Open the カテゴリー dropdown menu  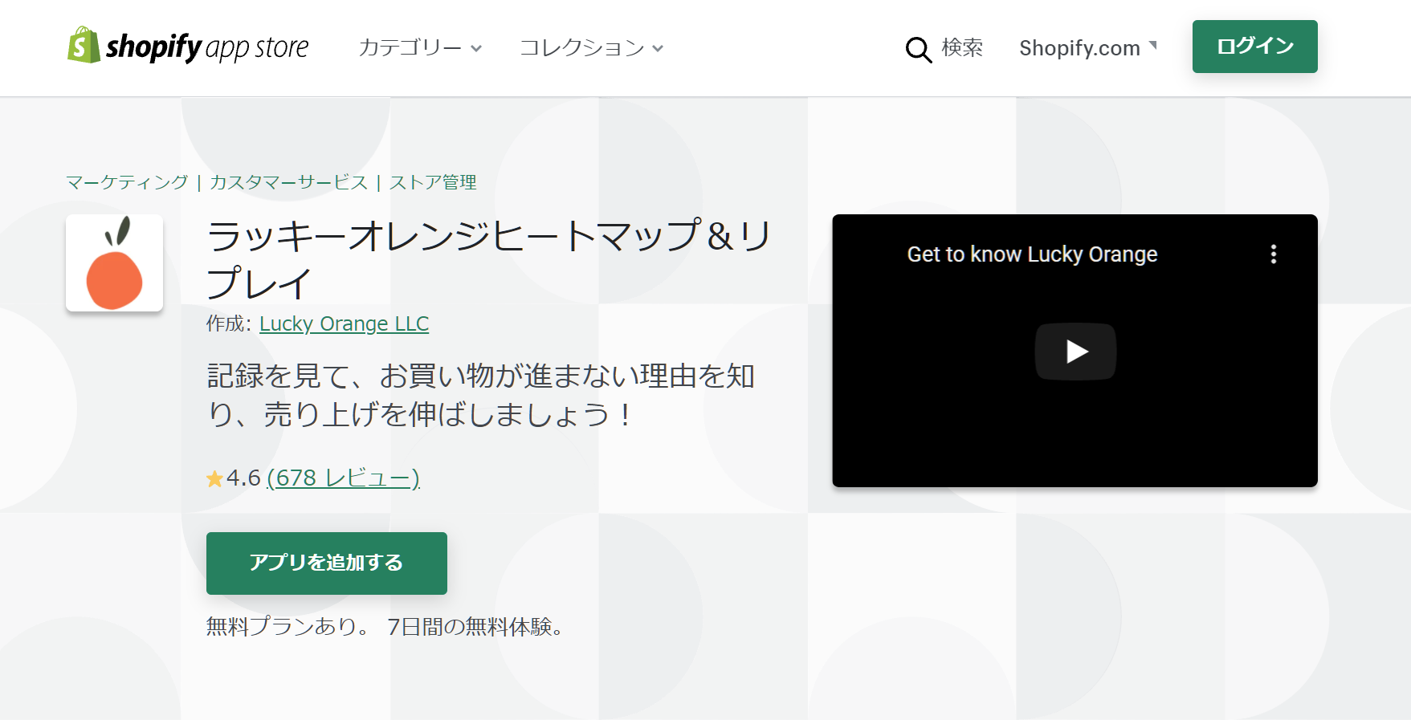420,48
